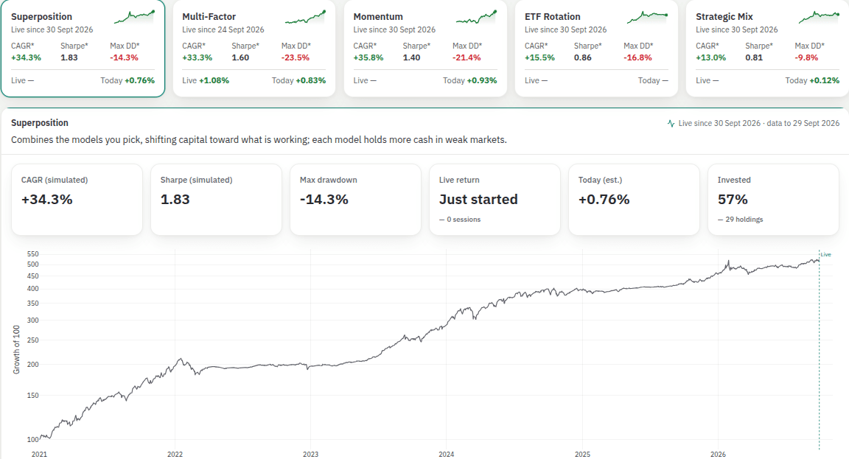Click the live pulse icon beside 'Live since 30 Sept 2026'
The image size is (849, 459).
tap(671, 124)
